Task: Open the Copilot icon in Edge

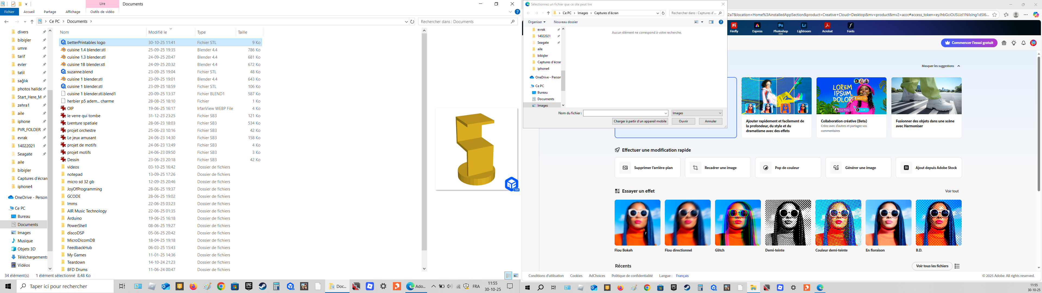Action: tap(1036, 15)
